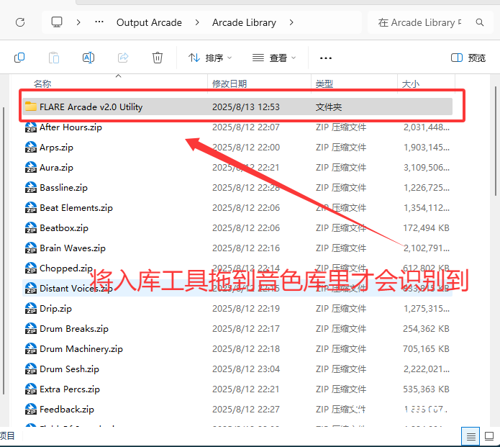Click the Brain Waves.zip icon
This screenshot has height=447, width=500.
31,248
